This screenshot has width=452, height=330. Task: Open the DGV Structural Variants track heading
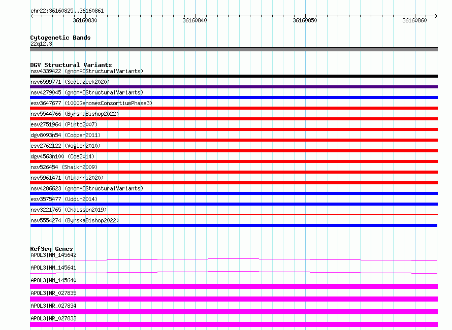point(71,65)
